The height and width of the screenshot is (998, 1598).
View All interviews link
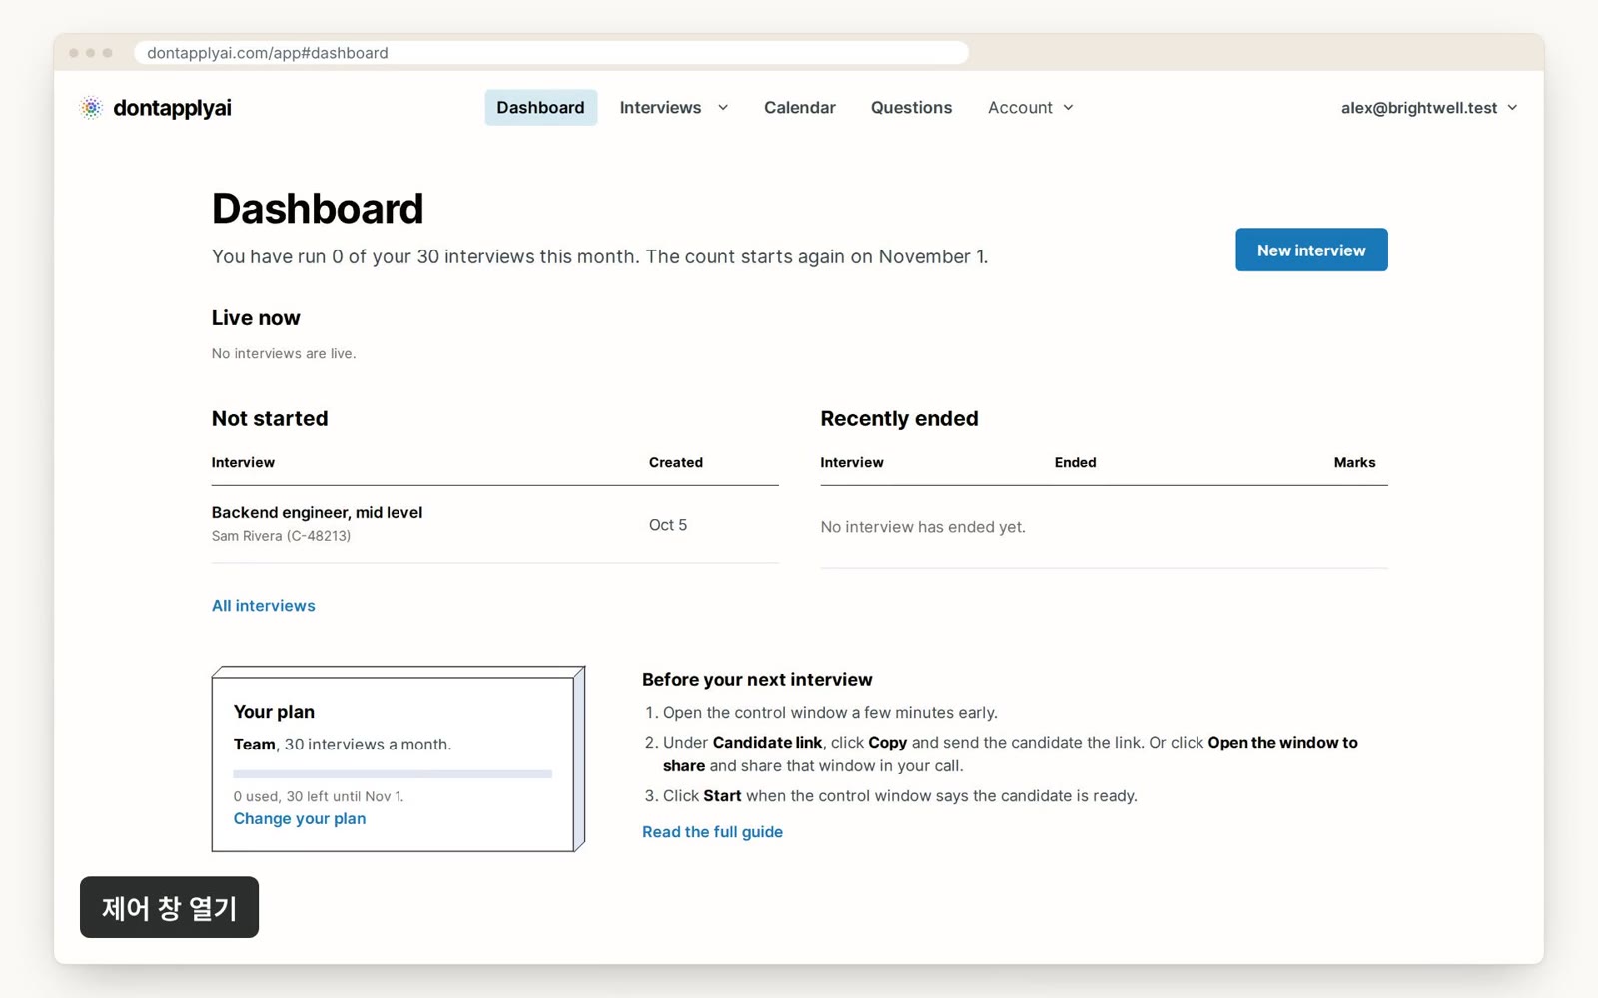pyautogui.click(x=263, y=606)
